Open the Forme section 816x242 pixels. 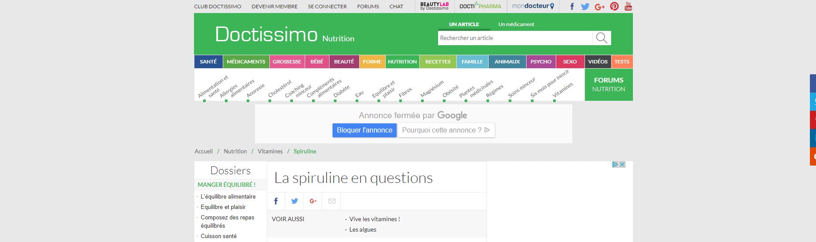point(372,62)
